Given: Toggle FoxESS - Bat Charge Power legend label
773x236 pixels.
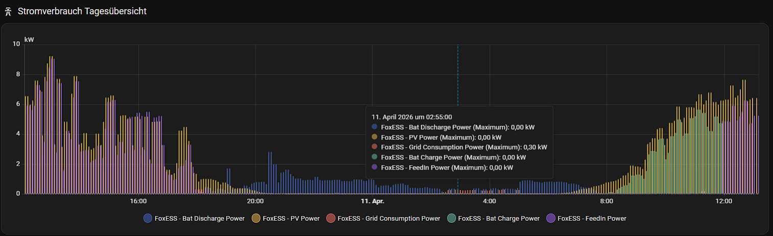Looking at the screenshot, I should (498, 218).
